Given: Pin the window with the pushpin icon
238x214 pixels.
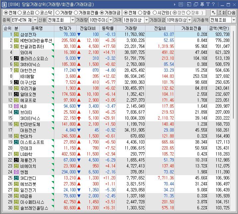Looking at the screenshot, I should coord(202,4).
